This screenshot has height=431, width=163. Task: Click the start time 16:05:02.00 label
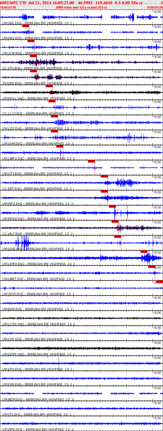(8, 8)
